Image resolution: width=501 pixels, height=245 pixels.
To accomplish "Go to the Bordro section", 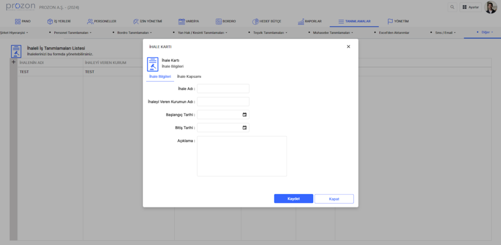I will coord(226,21).
